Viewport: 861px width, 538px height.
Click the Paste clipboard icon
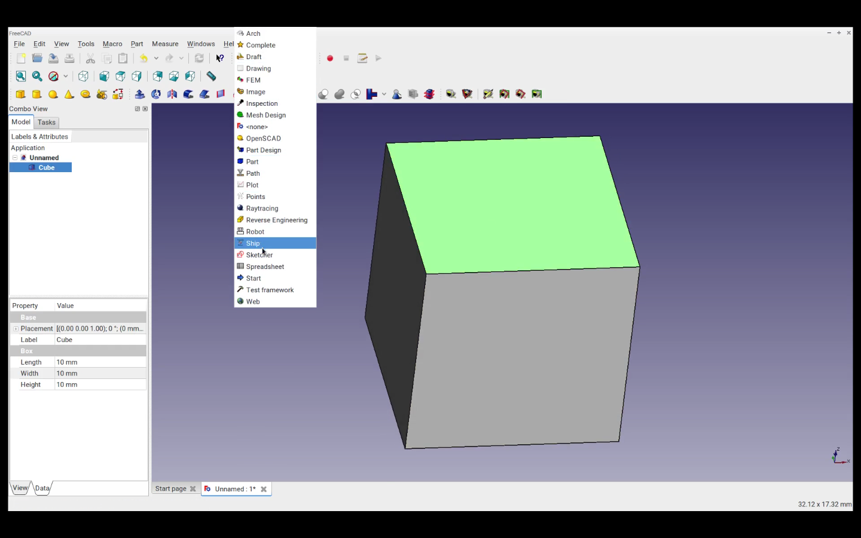click(123, 59)
